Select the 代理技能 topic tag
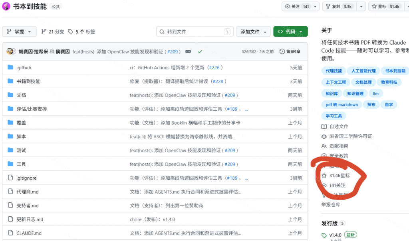 click(334, 71)
